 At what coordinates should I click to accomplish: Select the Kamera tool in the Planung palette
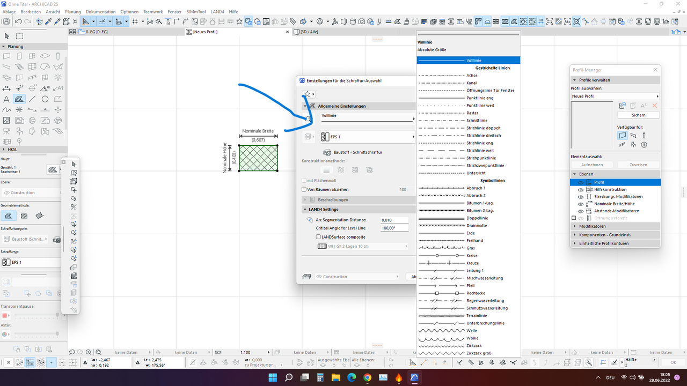pos(6,131)
